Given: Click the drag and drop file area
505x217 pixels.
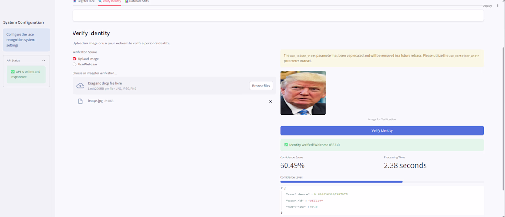Looking at the screenshot, I should 174,86.
